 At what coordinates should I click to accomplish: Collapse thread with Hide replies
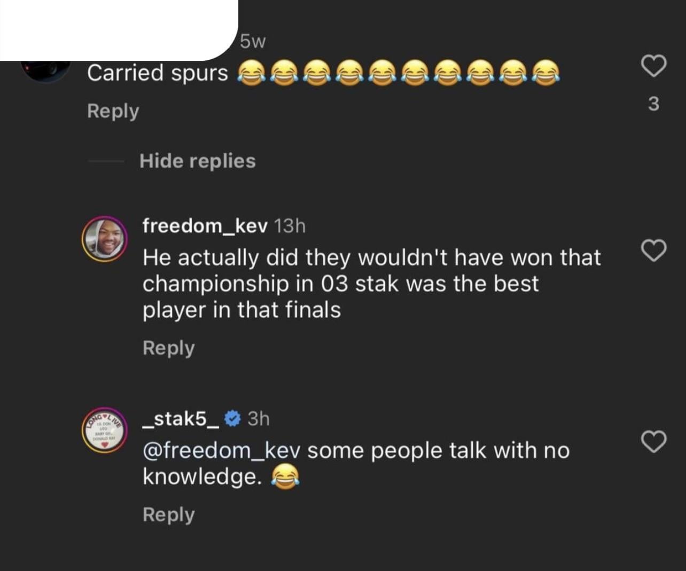(x=198, y=161)
